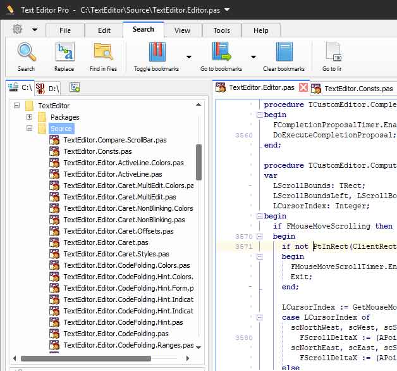Image resolution: width=397 pixels, height=371 pixels.
Task: Toggle bookmarks using the ribbon icon
Action: point(157,52)
